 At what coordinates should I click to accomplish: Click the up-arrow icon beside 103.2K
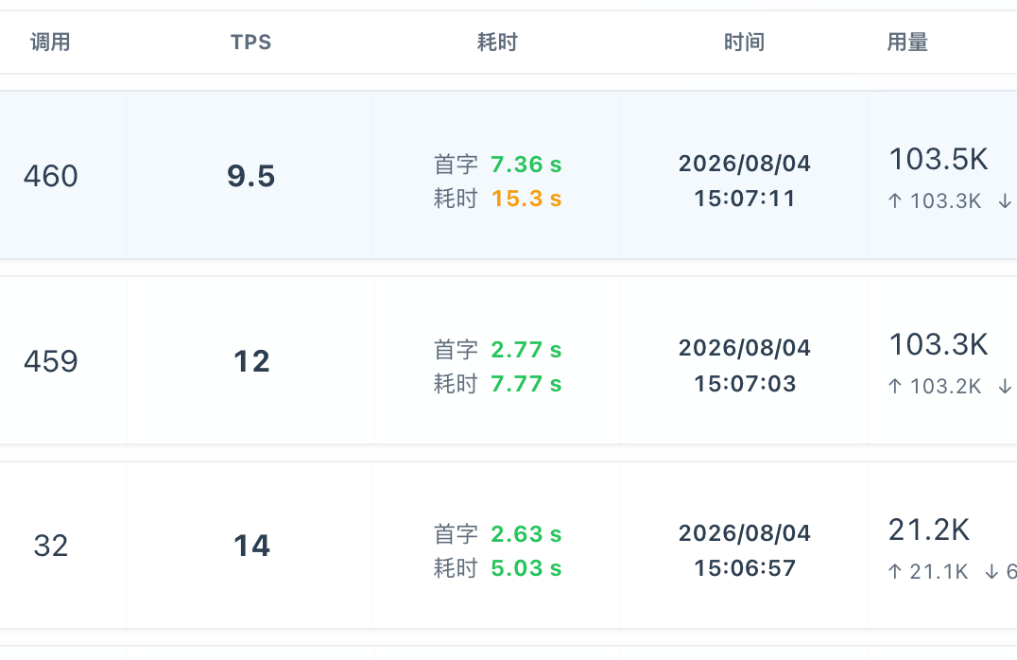tap(895, 386)
